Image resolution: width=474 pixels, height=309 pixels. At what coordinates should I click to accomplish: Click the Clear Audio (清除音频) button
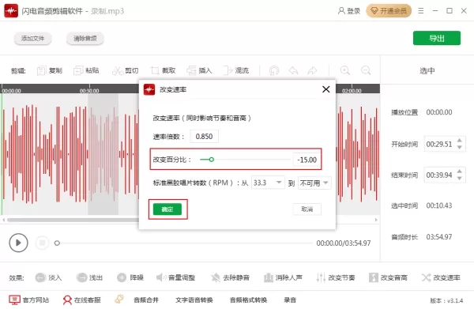click(x=85, y=39)
